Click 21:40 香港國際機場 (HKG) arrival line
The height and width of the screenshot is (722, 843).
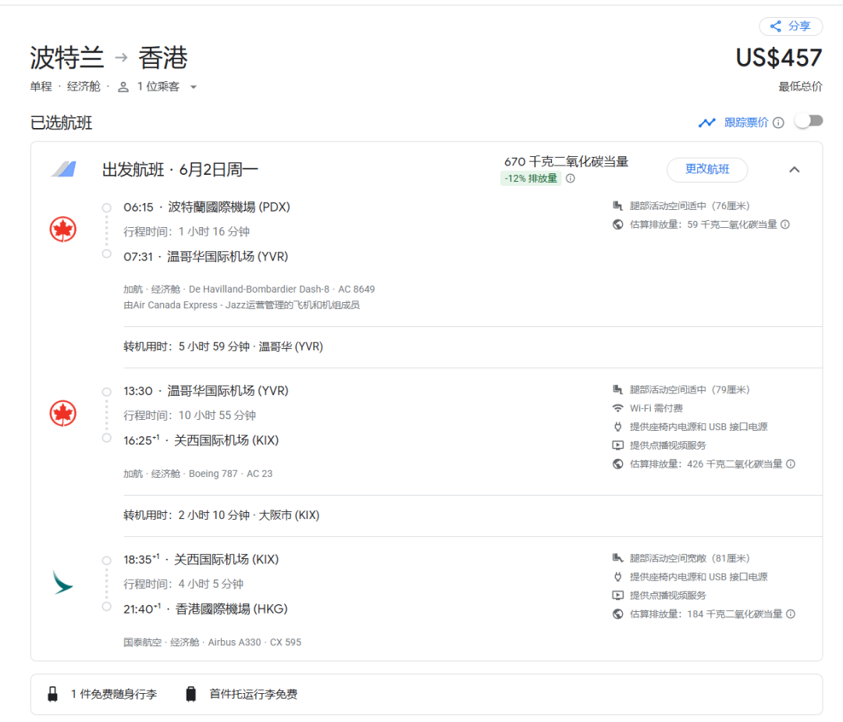point(205,609)
